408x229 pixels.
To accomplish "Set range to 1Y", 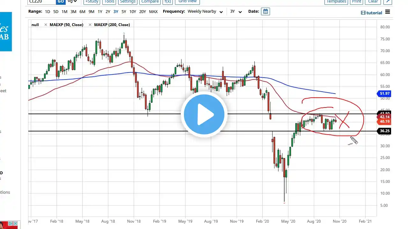I will [x=100, y=11].
